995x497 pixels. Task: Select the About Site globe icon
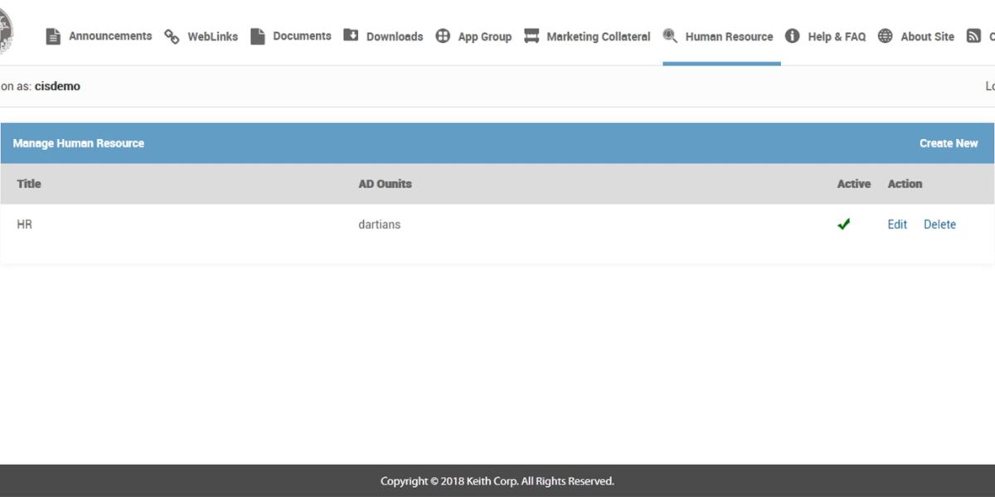point(884,36)
